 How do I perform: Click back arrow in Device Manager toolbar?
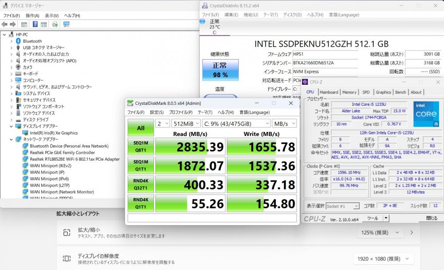[x=4, y=24]
